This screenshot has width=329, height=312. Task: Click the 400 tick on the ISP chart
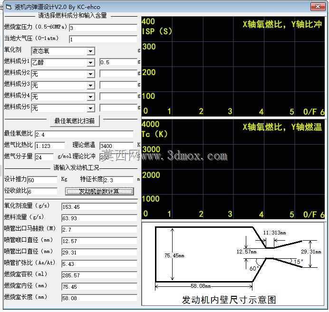148,21
